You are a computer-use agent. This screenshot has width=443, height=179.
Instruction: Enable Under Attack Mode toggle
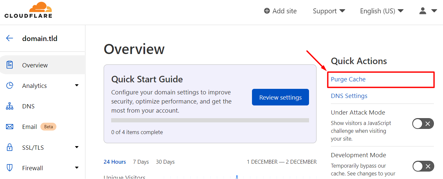pyautogui.click(x=423, y=124)
